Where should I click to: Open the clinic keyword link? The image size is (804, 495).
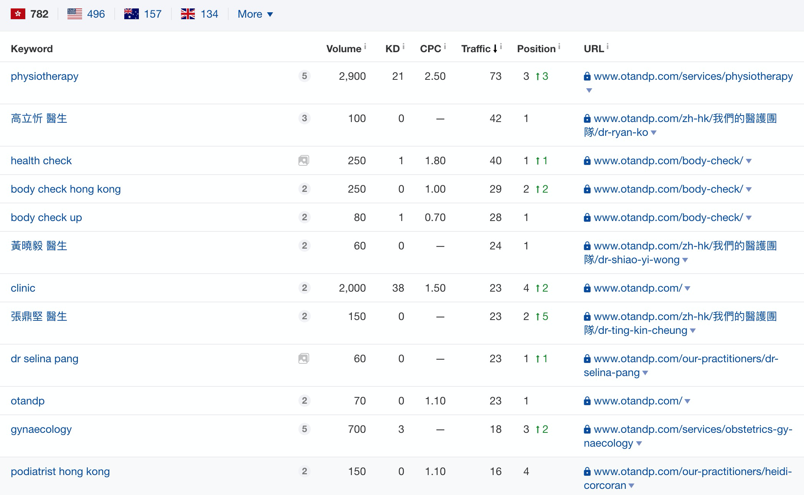point(23,288)
